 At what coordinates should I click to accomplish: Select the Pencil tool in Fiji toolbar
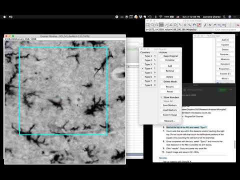(205, 25)
